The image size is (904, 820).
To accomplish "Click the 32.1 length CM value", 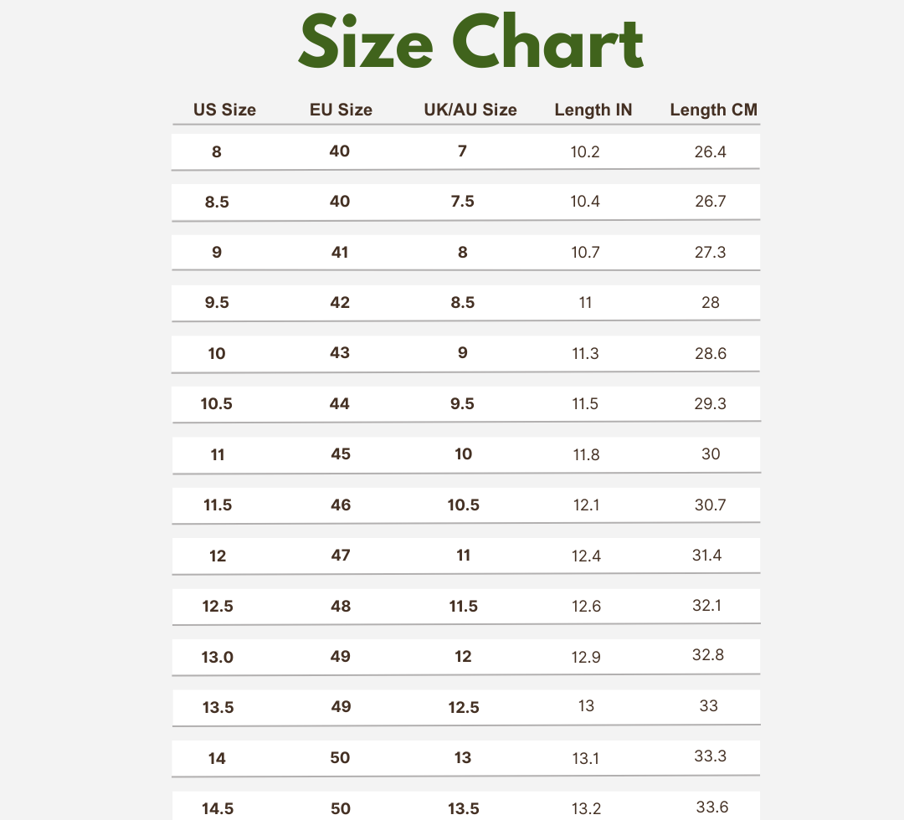I will click(x=707, y=605).
